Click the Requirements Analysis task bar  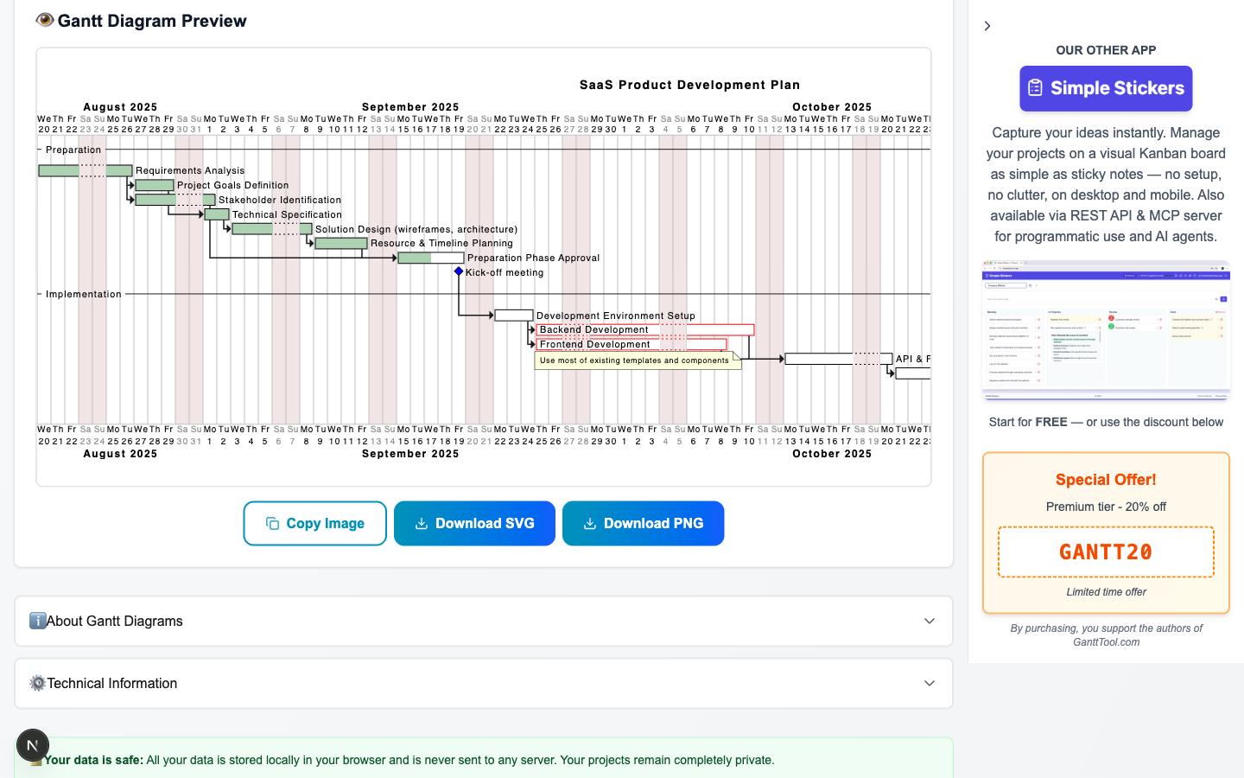[x=86, y=171]
